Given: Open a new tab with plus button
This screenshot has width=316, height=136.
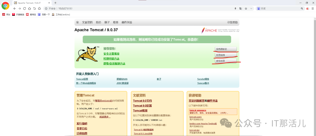Looking at the screenshot, I should 55,3.
